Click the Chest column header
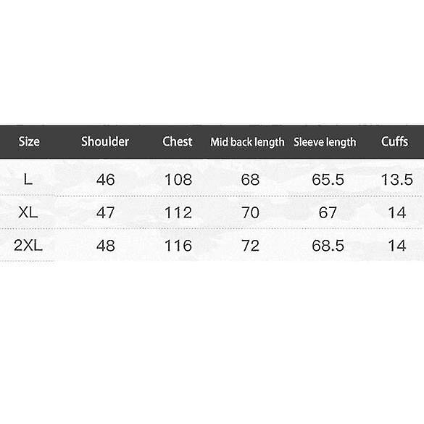 pyautogui.click(x=177, y=141)
